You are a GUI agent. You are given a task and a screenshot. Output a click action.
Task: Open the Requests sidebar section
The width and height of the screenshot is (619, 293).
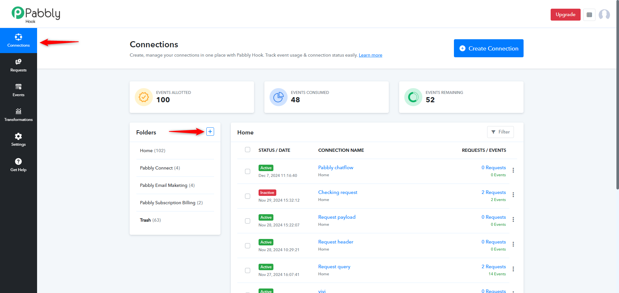[18, 65]
